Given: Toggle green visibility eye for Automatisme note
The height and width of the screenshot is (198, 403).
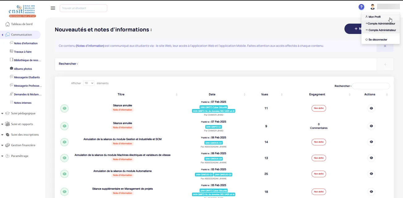Looking at the screenshot, I should point(64,174).
